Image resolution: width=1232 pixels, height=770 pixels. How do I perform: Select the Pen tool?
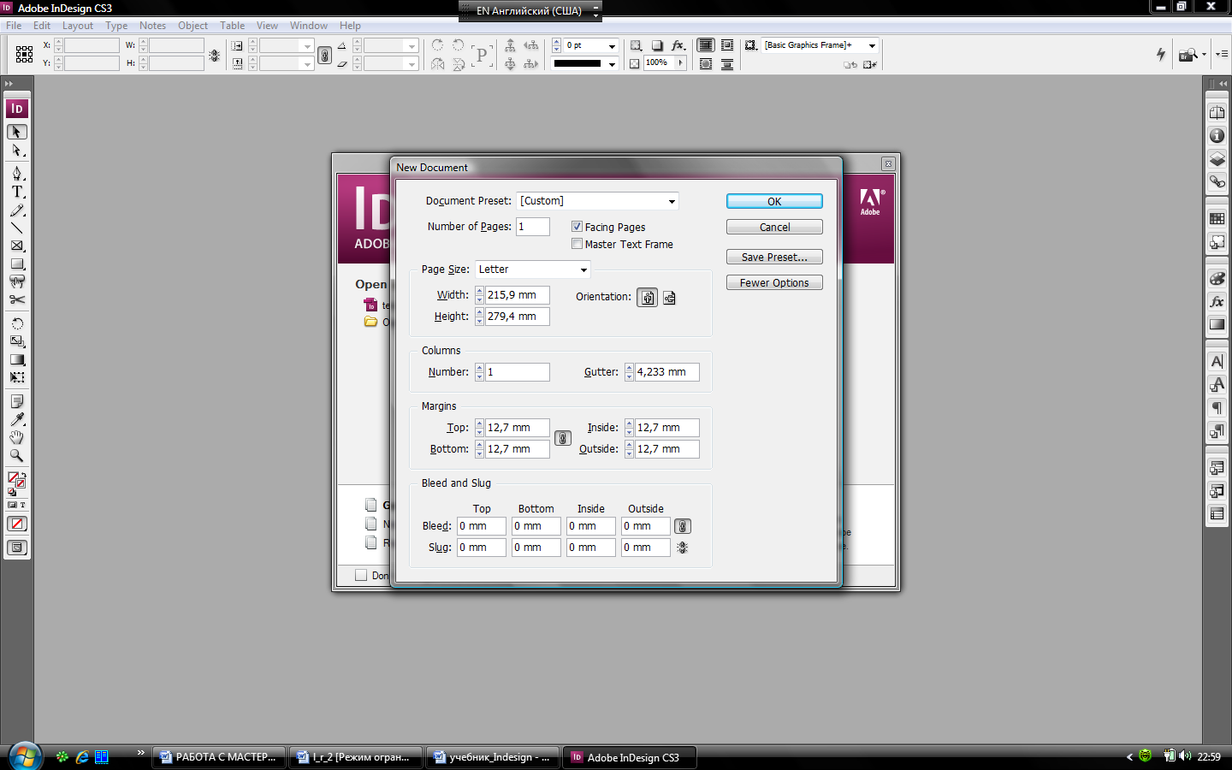pos(17,174)
